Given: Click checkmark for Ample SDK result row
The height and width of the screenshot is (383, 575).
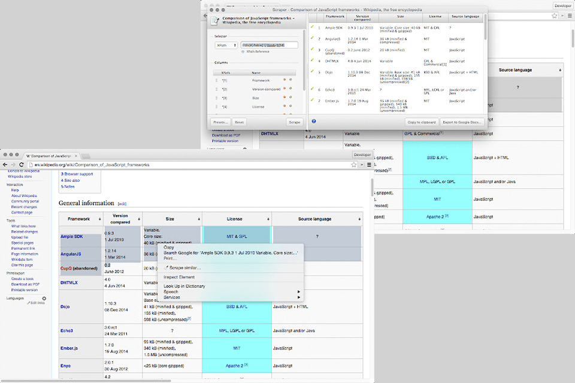Looking at the screenshot, I should pos(313,27).
